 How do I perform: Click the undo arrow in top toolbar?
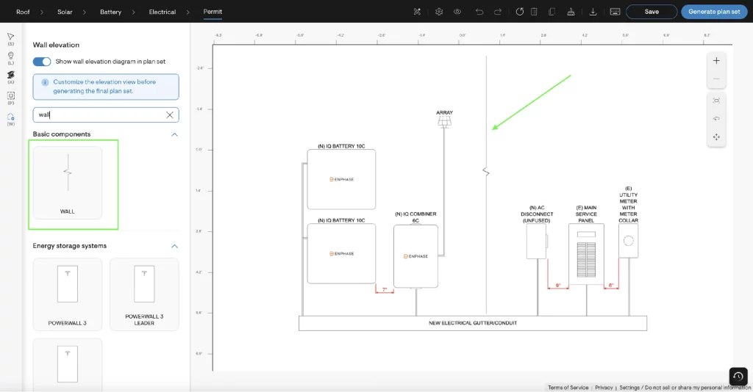click(479, 12)
